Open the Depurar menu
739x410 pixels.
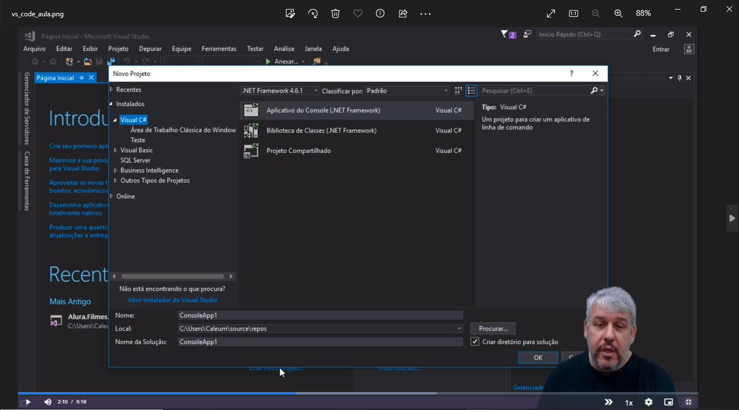pos(150,49)
